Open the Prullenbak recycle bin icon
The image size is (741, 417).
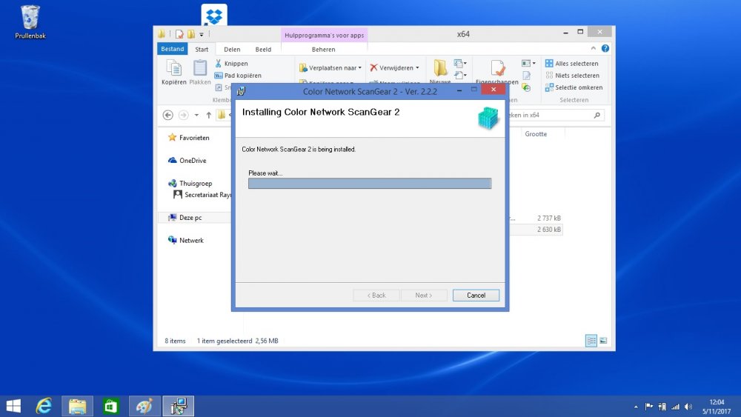point(30,18)
